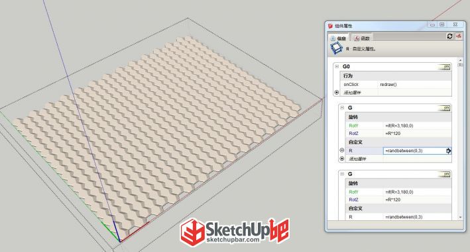The width and height of the screenshot is (470, 252).
Task: Toggle the on switch for first G component
Action: click(x=444, y=108)
